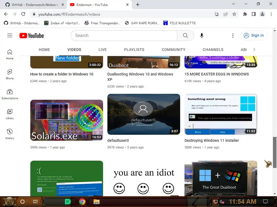
Task: Open the YouTube hamburger guide menu
Action: 10,36
